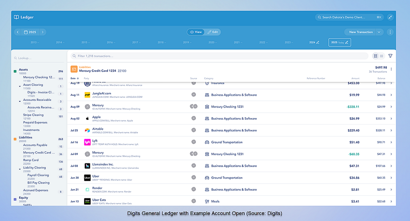Select the 2024 timeline year
Viewport: 410px width, 221px height.
[314, 42]
